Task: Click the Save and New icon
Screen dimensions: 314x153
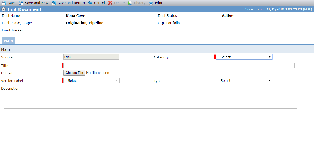Action: click(21, 3)
